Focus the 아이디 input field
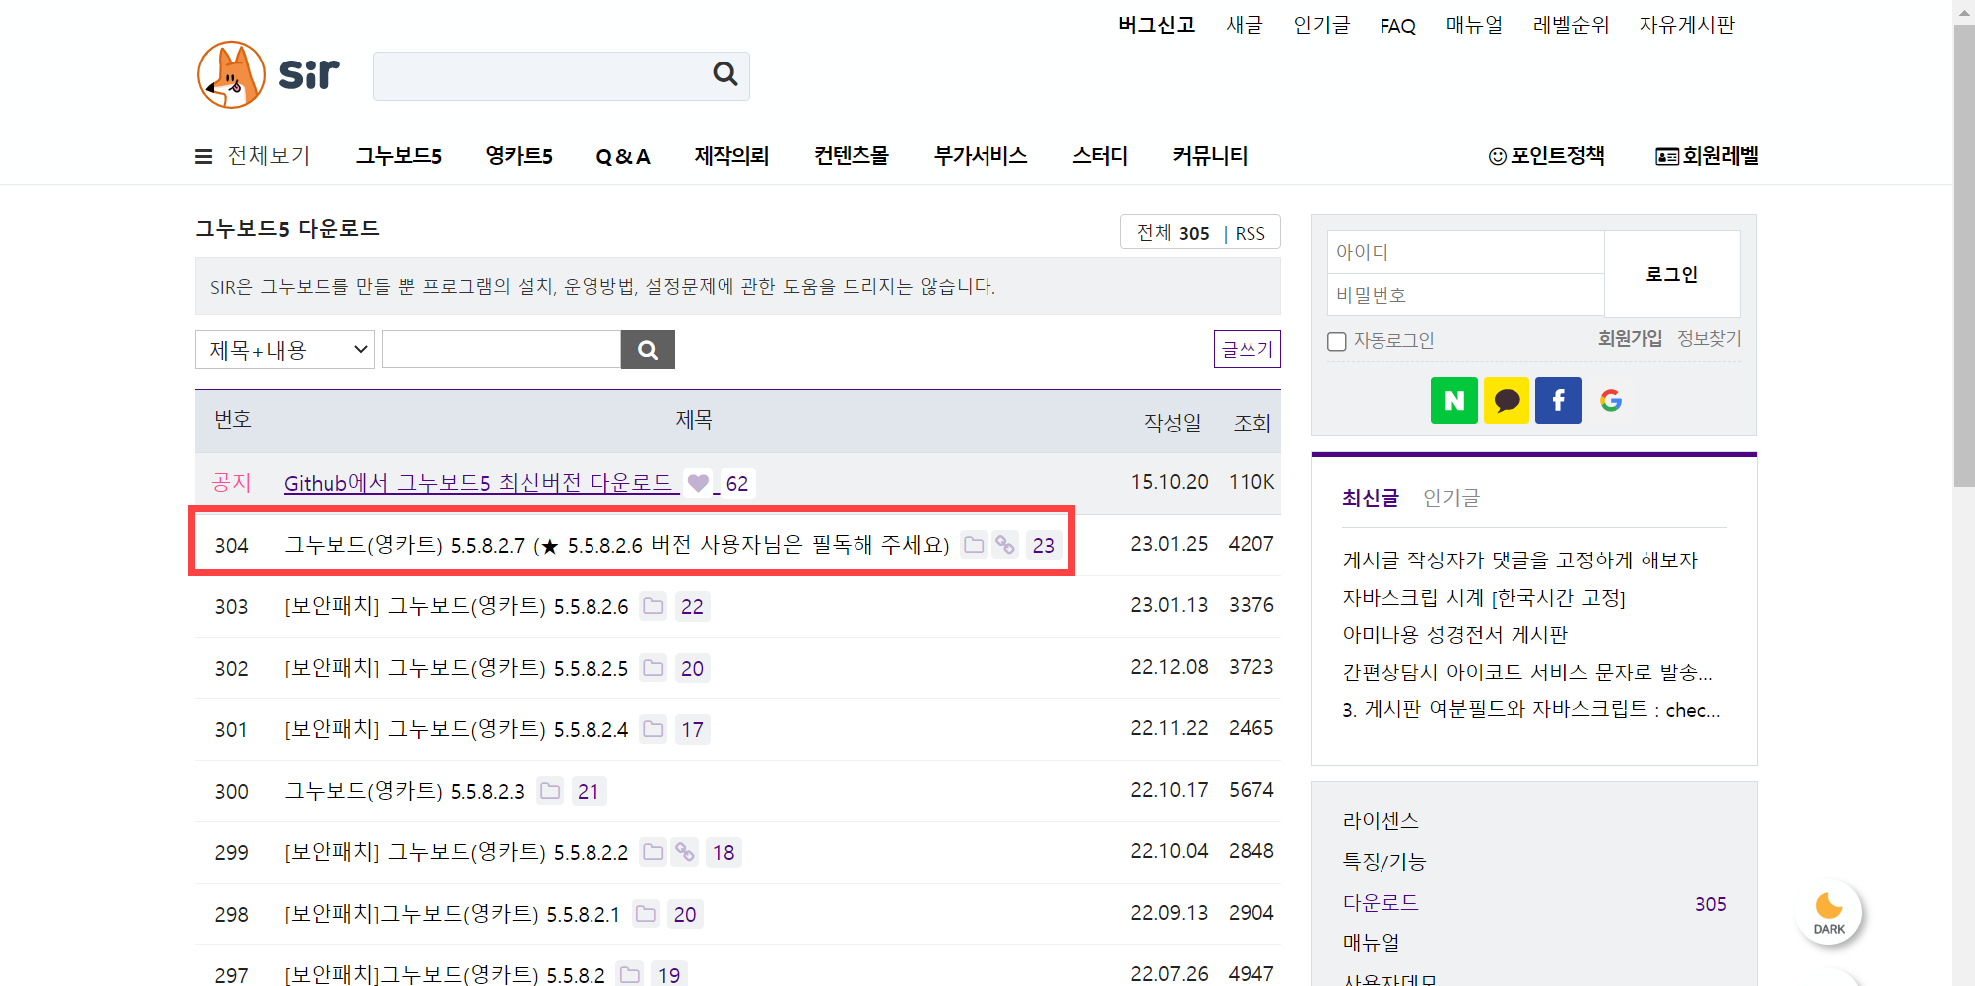Viewport: 1975px width, 986px height. (1466, 252)
